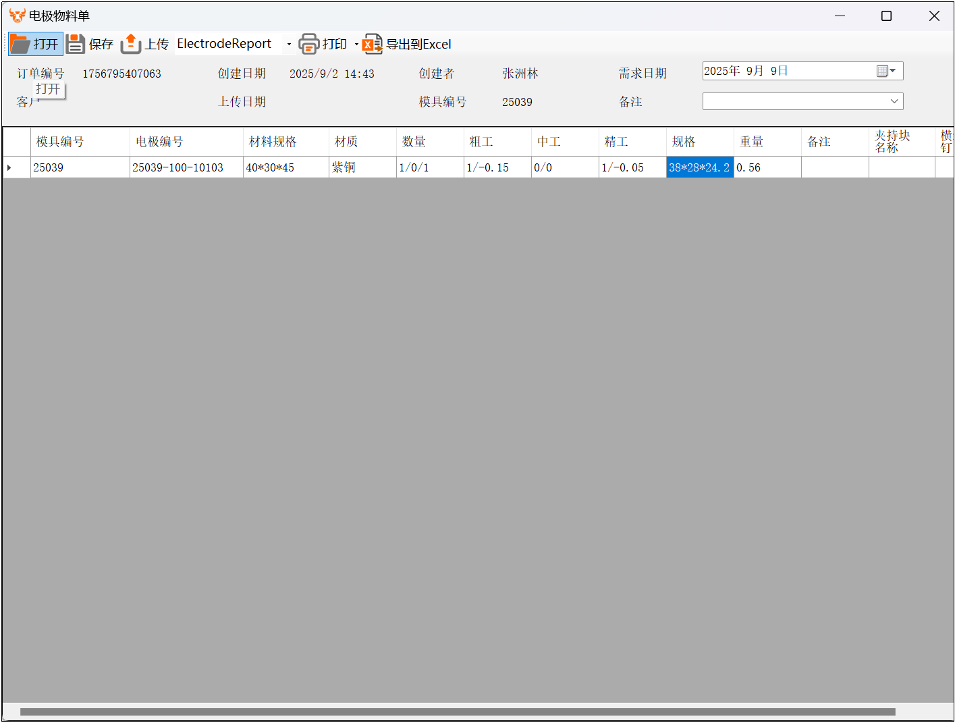Maximize the electrode material list window
This screenshot has height=723, width=955.
886,16
